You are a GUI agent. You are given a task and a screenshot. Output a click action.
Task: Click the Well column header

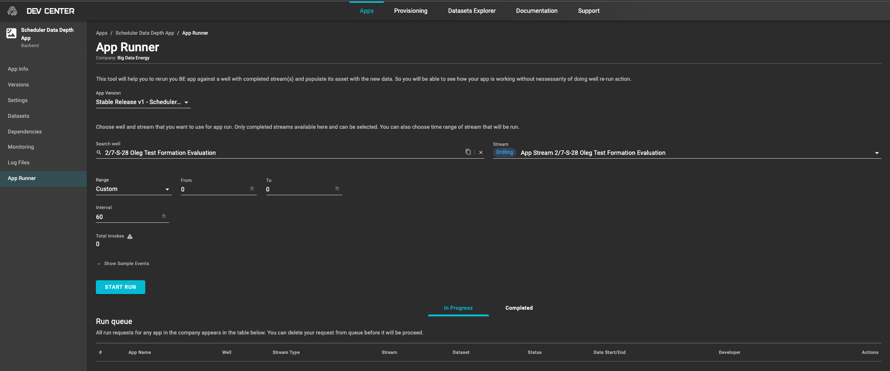point(227,352)
